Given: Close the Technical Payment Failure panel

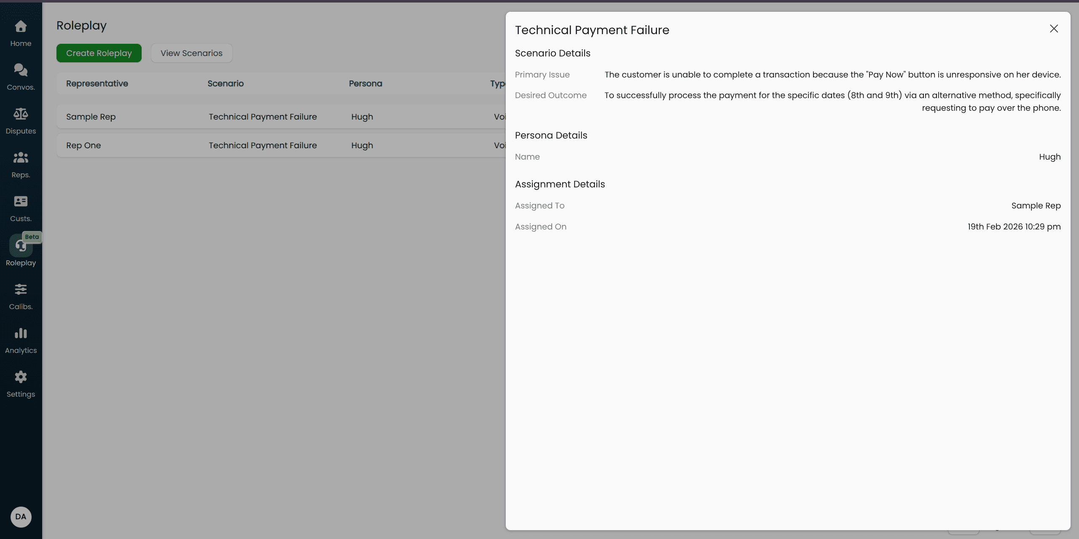Looking at the screenshot, I should pos(1054,29).
